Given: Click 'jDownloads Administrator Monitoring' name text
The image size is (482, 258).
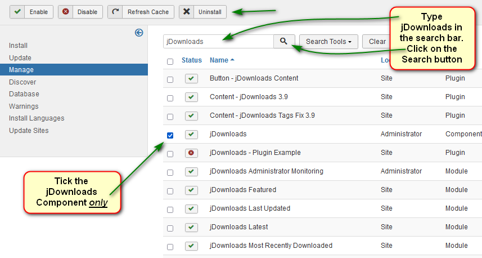Looking at the screenshot, I should click(267, 171).
